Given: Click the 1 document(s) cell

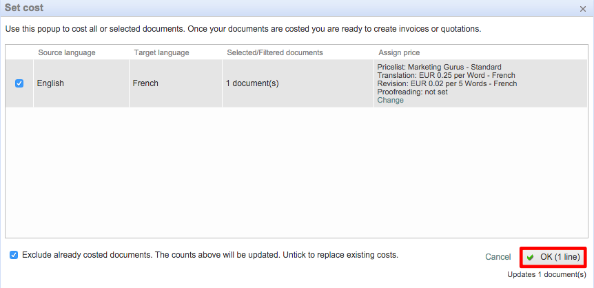Looking at the screenshot, I should [252, 83].
